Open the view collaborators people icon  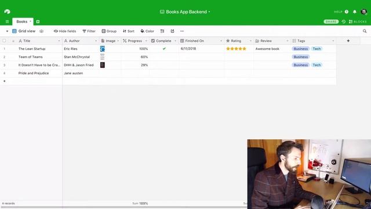41,31
